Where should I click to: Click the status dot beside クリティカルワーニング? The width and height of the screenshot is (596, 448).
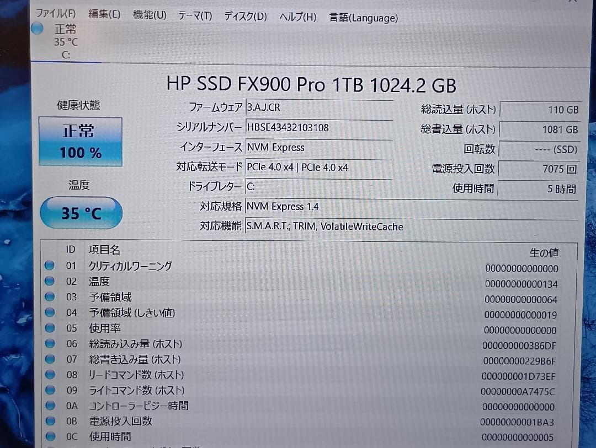coord(50,265)
